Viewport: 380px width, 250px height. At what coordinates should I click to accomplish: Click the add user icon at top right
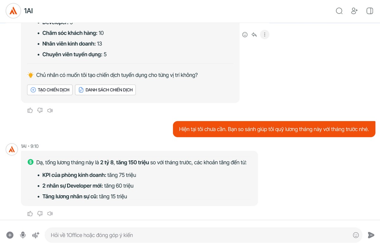point(354,11)
